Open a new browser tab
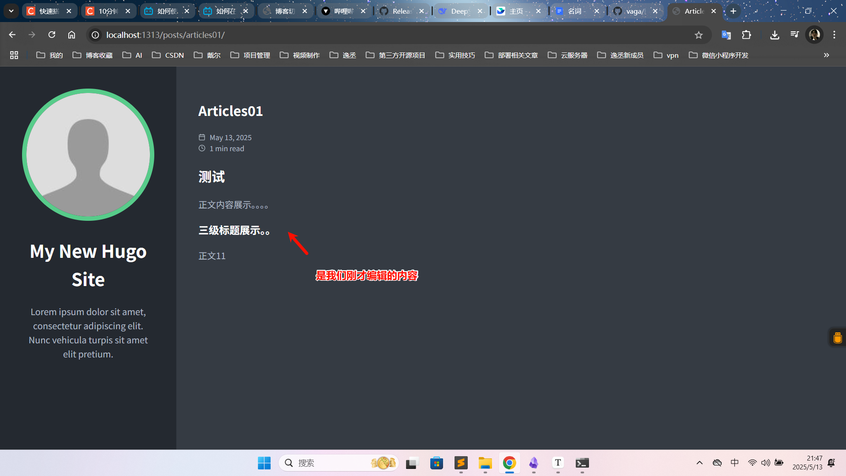The height and width of the screenshot is (476, 846). pos(733,11)
